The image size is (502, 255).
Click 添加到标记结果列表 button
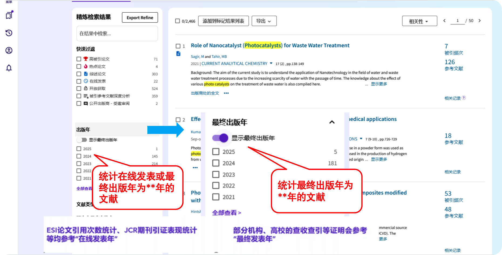tap(223, 21)
